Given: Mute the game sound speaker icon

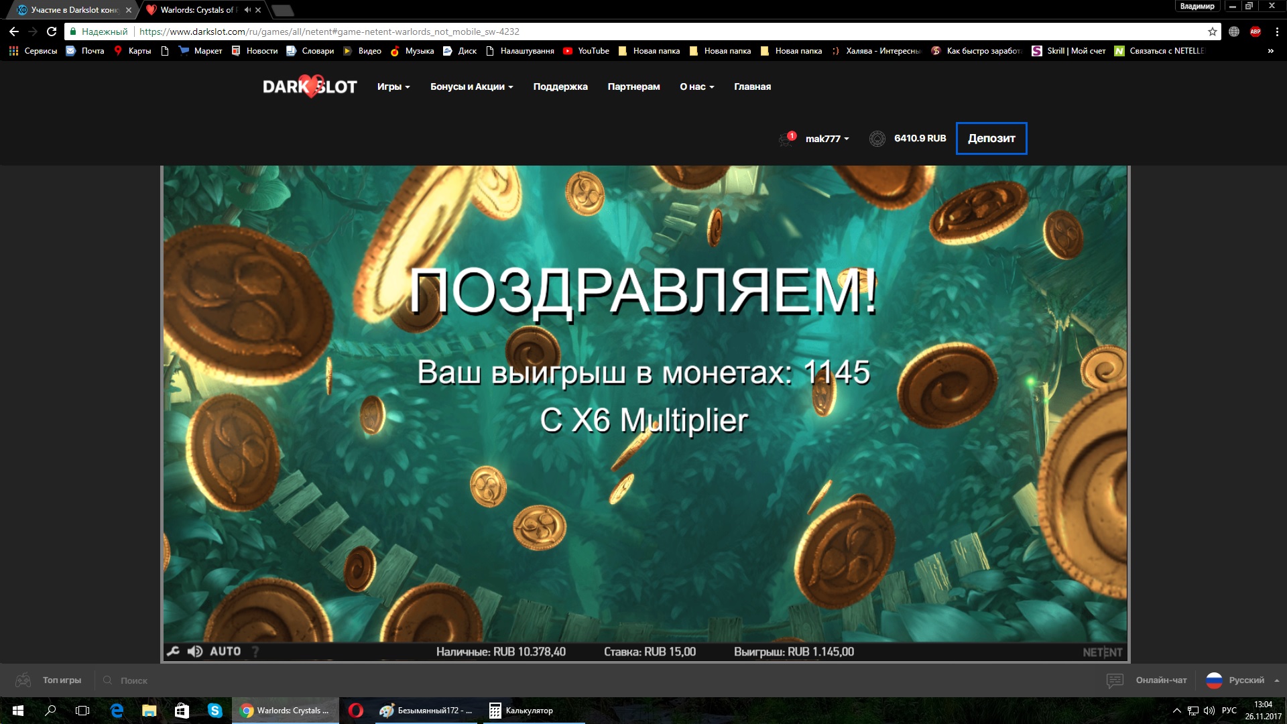Looking at the screenshot, I should click(195, 651).
